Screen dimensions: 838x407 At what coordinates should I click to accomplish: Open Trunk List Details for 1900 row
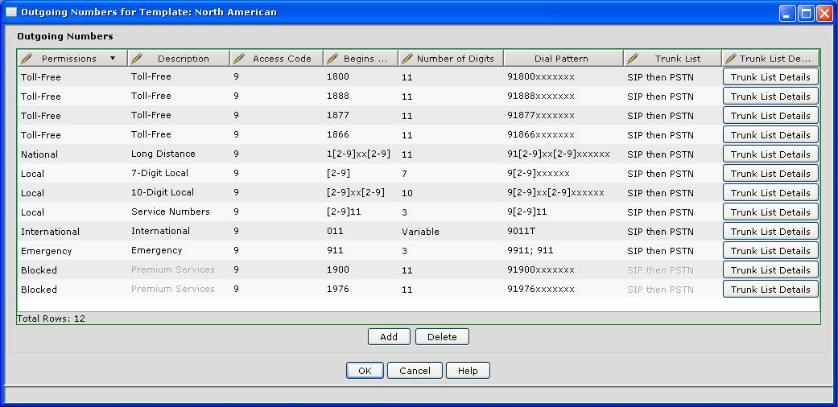point(770,269)
